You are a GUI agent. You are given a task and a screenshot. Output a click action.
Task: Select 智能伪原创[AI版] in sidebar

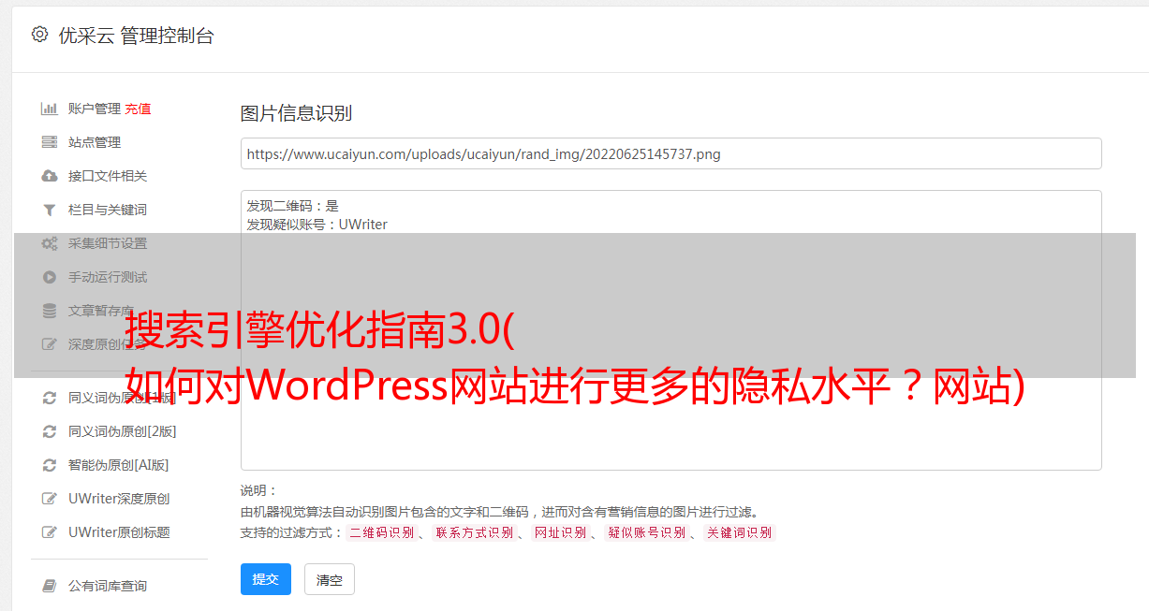[x=119, y=465]
